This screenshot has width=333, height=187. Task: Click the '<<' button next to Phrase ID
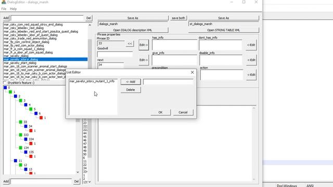(x=130, y=44)
